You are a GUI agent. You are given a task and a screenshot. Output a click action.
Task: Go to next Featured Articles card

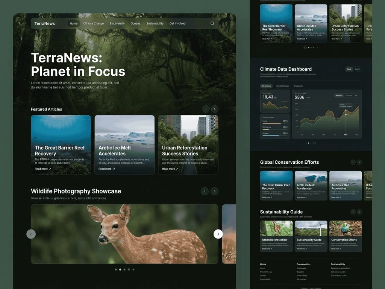(x=215, y=109)
